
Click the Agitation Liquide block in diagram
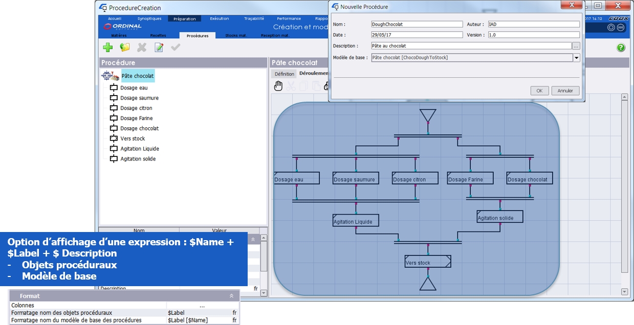356,220
